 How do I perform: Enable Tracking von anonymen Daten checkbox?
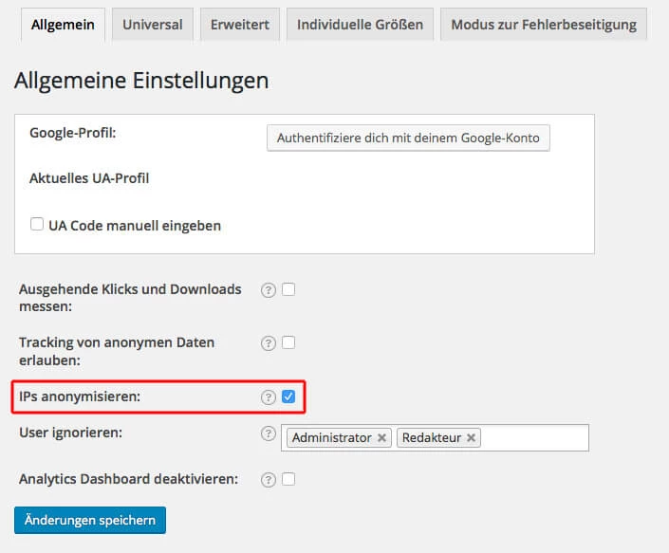(x=288, y=342)
